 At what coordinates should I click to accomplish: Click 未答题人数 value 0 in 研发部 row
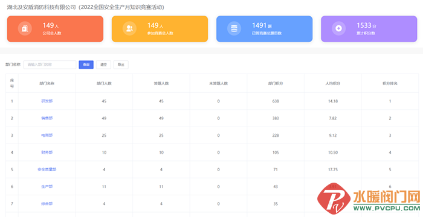[x=219, y=101]
